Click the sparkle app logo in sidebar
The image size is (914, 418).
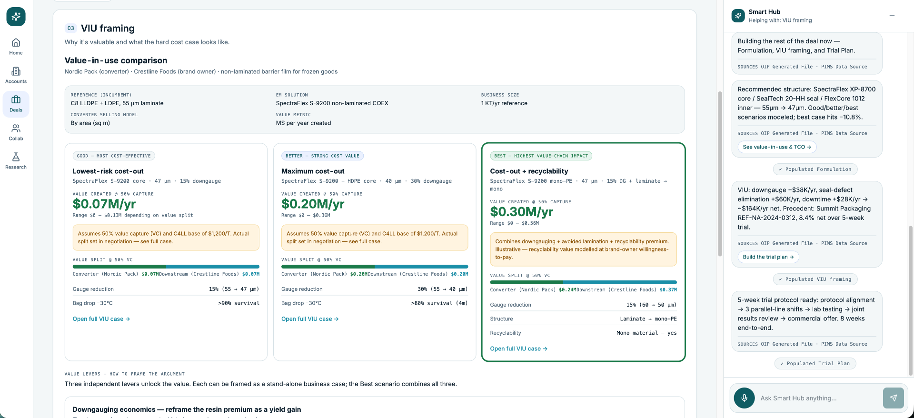tap(16, 17)
